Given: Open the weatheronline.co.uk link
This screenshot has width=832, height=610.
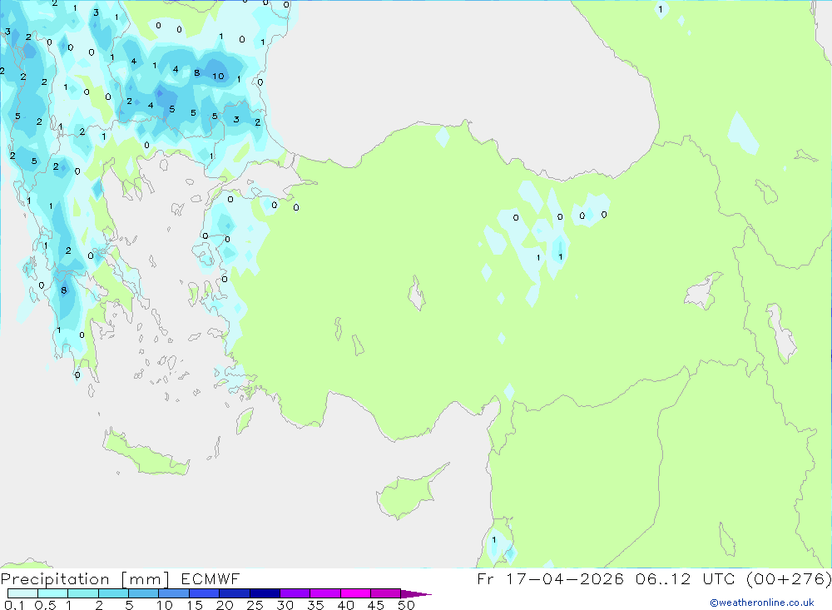Looking at the screenshot, I should click(762, 603).
